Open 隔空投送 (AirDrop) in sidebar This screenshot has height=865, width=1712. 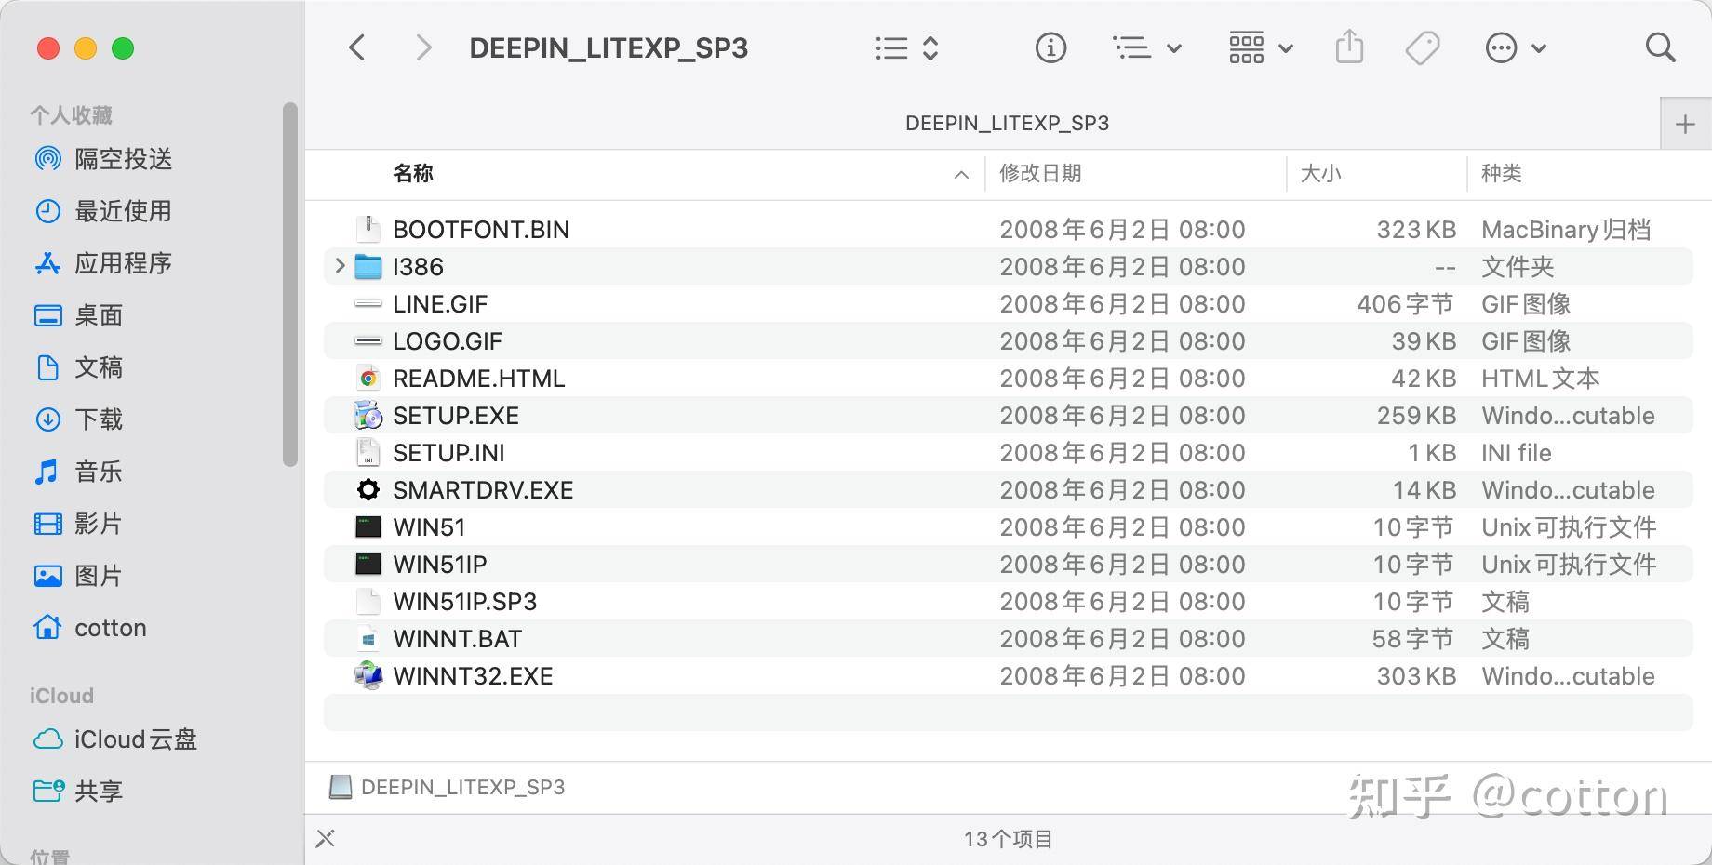click(x=104, y=159)
